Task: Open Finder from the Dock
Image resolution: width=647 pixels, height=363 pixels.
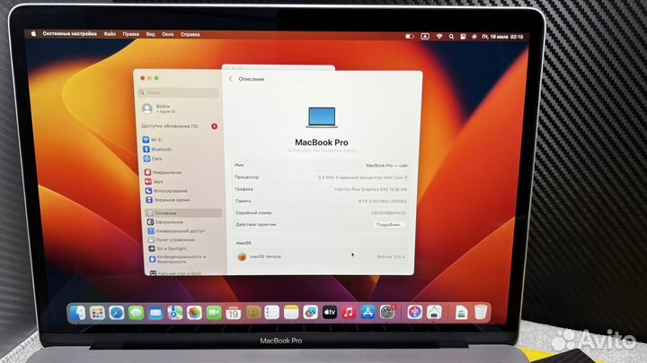Action: tap(78, 313)
